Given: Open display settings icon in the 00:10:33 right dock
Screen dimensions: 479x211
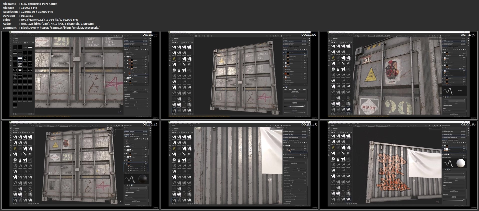Looking at the screenshot, I should [x=150, y=38].
